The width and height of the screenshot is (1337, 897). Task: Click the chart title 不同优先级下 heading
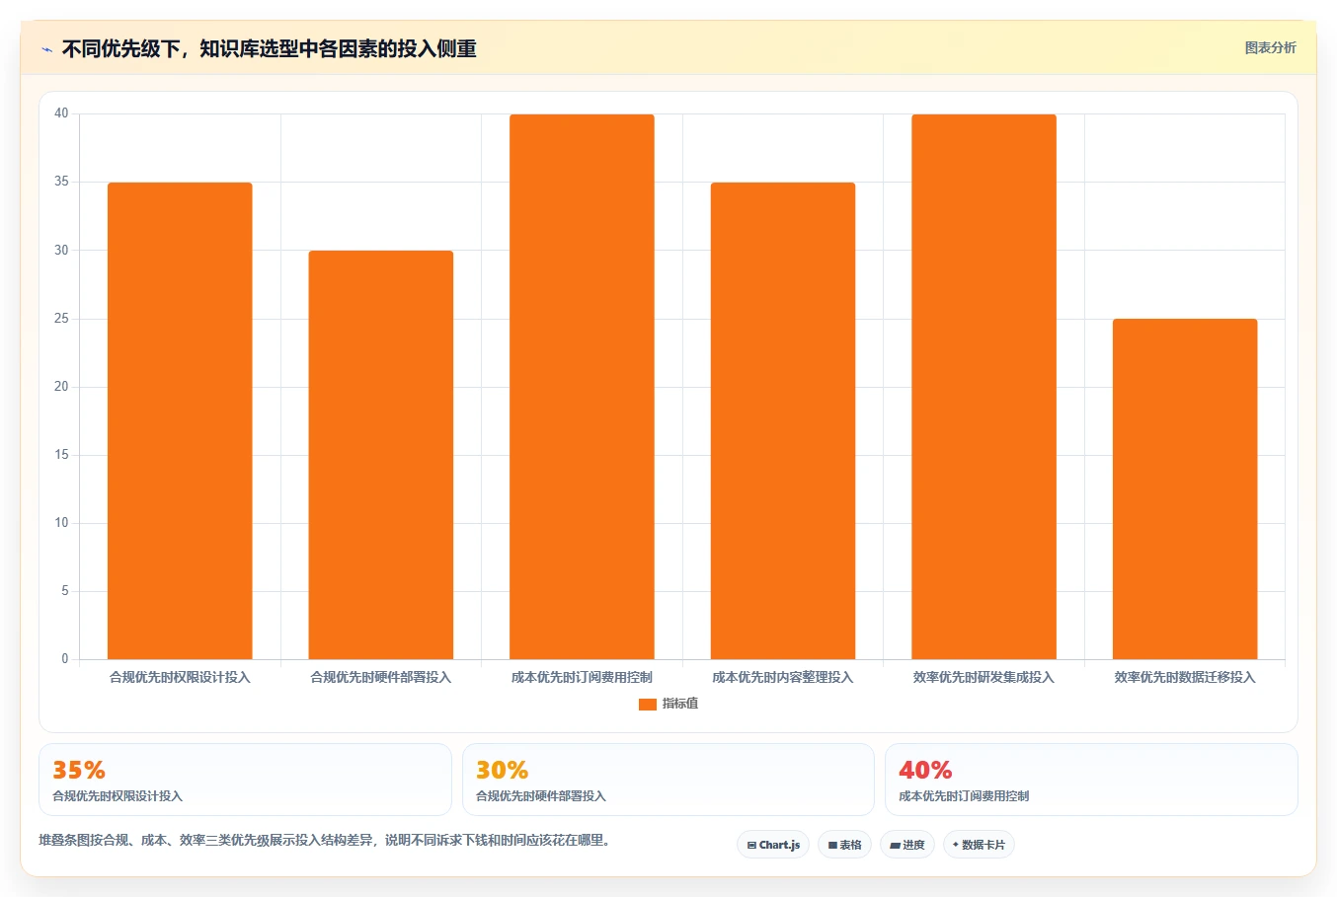(269, 48)
